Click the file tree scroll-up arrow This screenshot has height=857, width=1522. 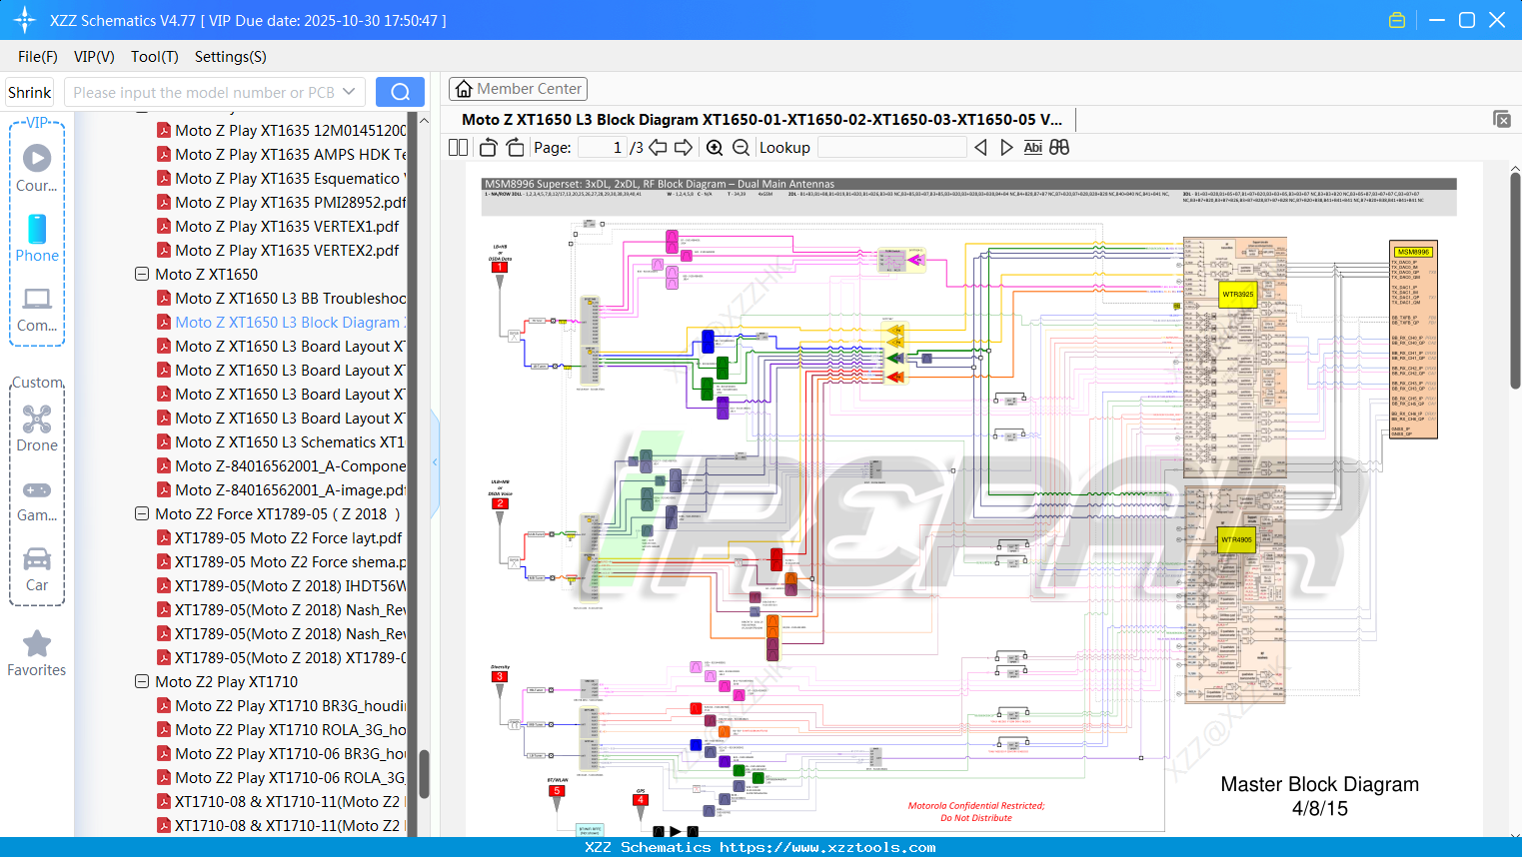tap(424, 120)
